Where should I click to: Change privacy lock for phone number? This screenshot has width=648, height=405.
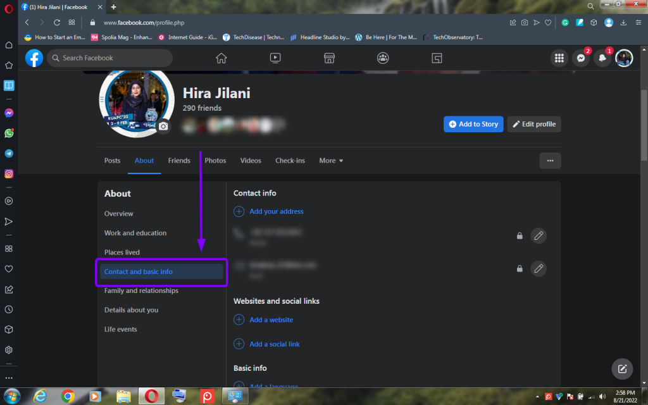pyautogui.click(x=520, y=236)
